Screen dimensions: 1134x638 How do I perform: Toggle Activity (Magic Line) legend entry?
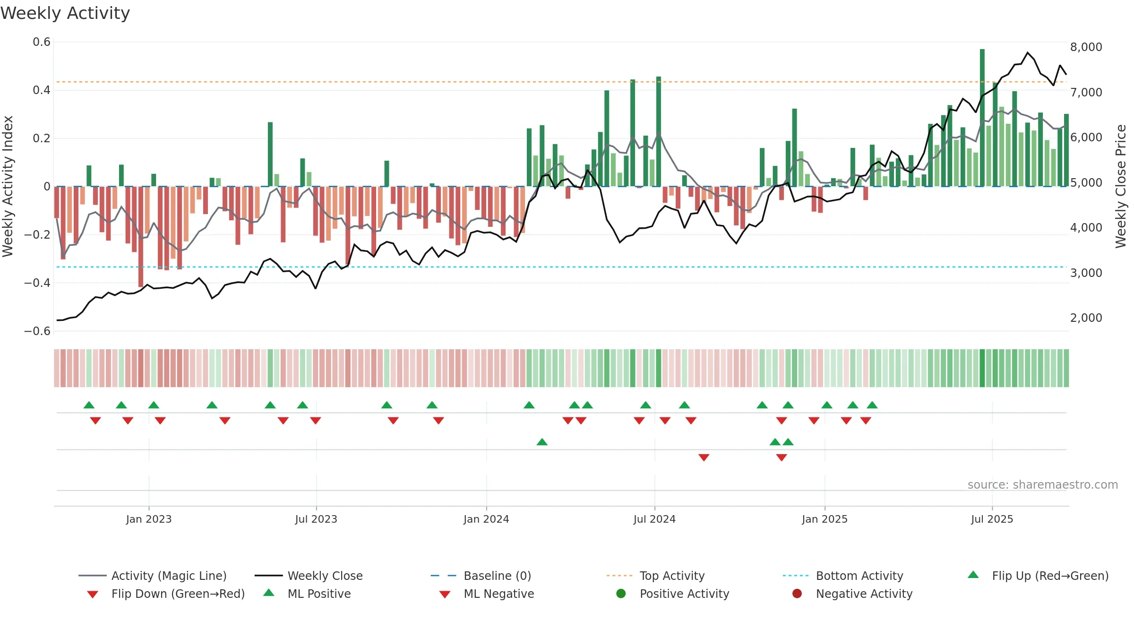point(152,576)
